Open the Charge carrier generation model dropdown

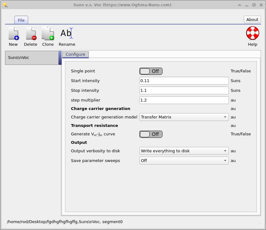tap(184, 117)
